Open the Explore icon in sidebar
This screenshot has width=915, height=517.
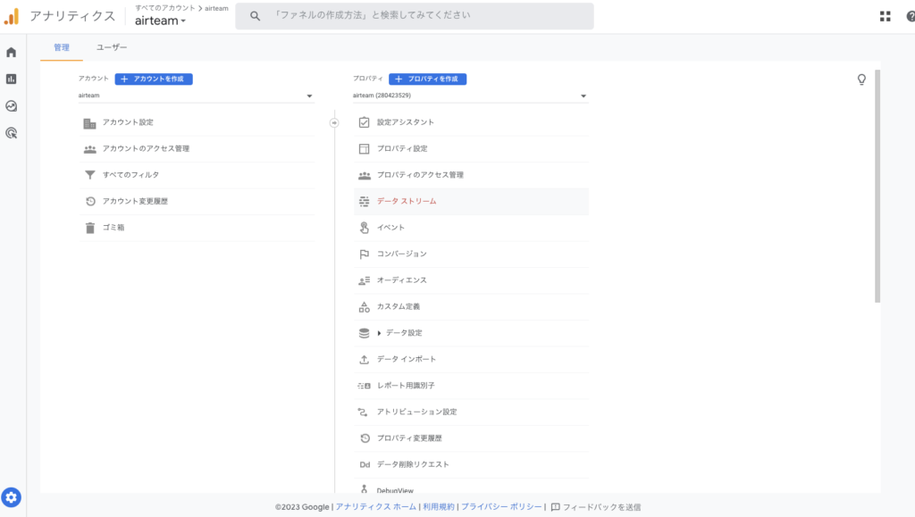click(12, 105)
